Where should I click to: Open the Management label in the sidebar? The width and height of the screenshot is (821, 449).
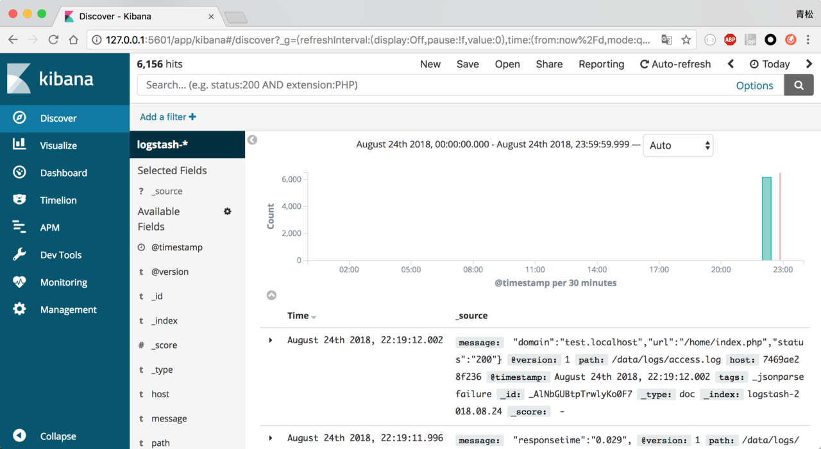tap(69, 309)
